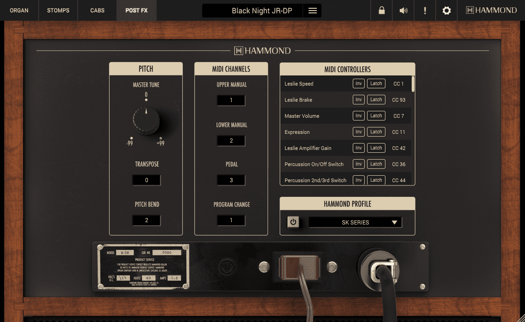
Task: Click the Pitch Bend value field
Action: pos(146,220)
